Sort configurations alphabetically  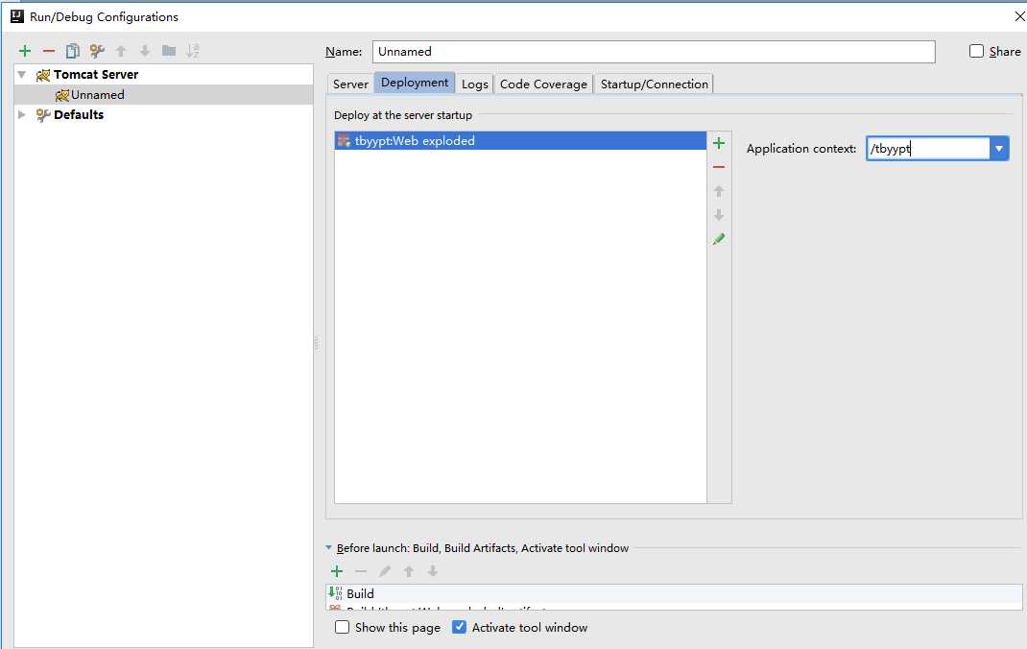point(193,51)
